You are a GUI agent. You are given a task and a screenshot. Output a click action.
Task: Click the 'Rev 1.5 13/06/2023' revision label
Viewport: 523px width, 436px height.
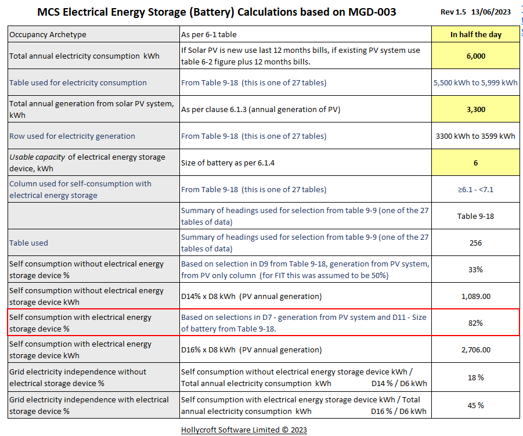[x=475, y=10]
